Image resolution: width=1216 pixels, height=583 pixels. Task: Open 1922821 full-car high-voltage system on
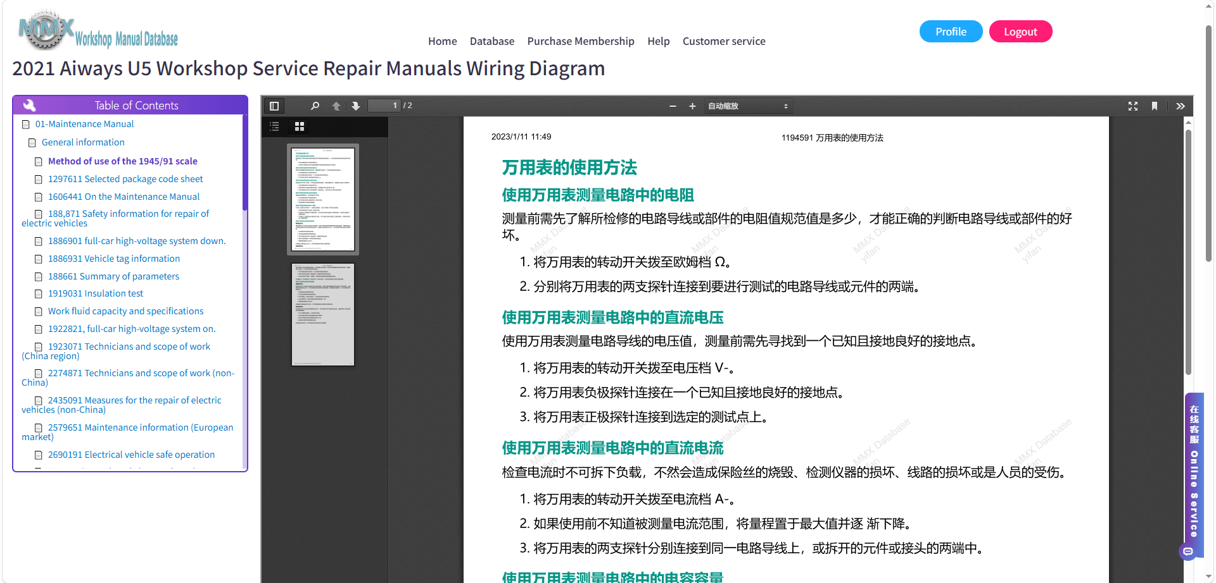(132, 329)
